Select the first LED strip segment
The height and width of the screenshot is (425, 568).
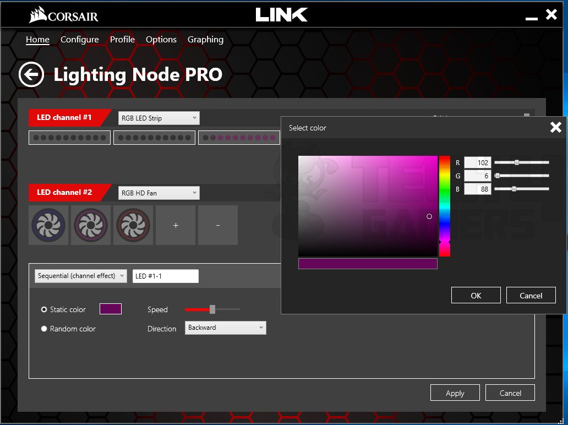[69, 138]
